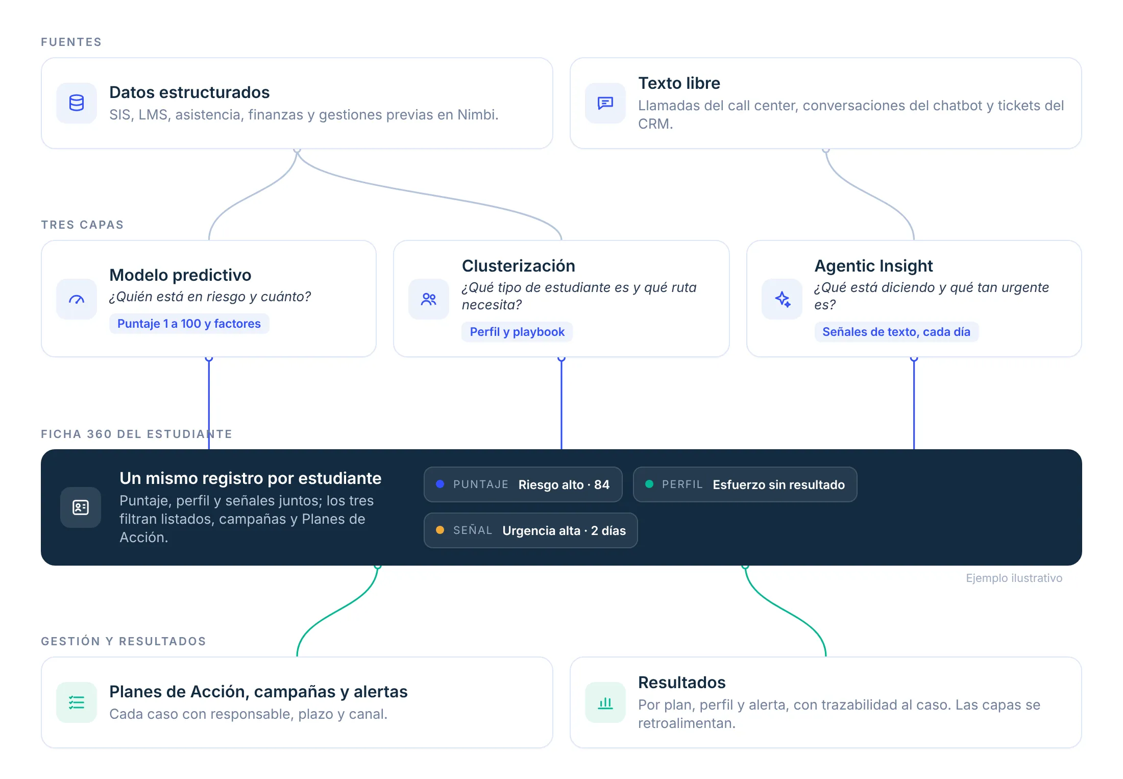Click the PUNTAJE Riesgo alto · 84 chip
The width and height of the screenshot is (1123, 779).
coord(523,484)
